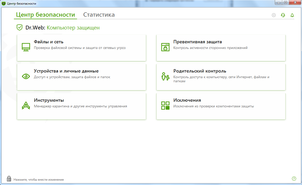Click description Доступ к устройствам, защита файлов

72,77
